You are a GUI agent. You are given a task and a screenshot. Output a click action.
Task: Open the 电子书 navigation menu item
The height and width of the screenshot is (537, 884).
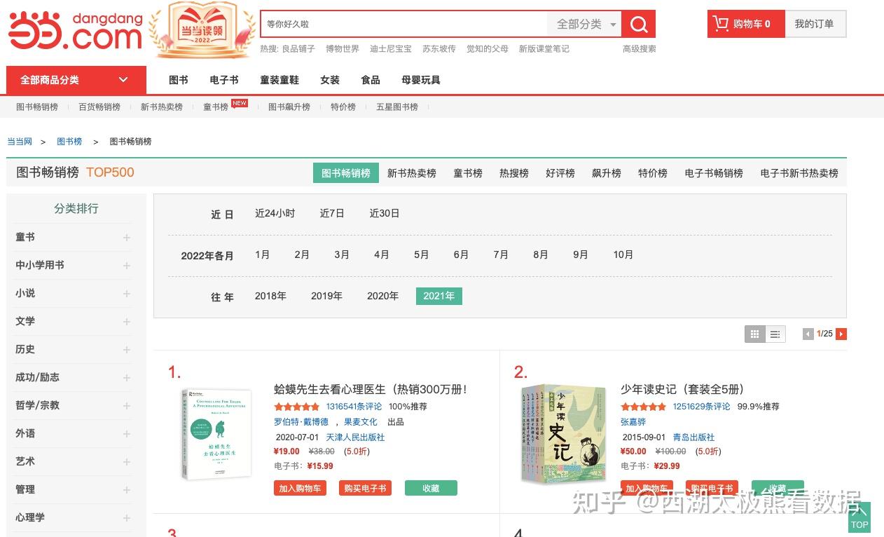click(223, 80)
